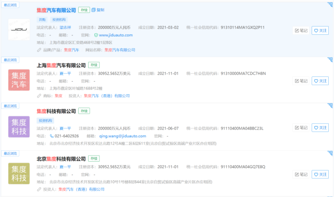Add note for 北京集度科技有限公司
334x197 pixels.
[x=301, y=175]
